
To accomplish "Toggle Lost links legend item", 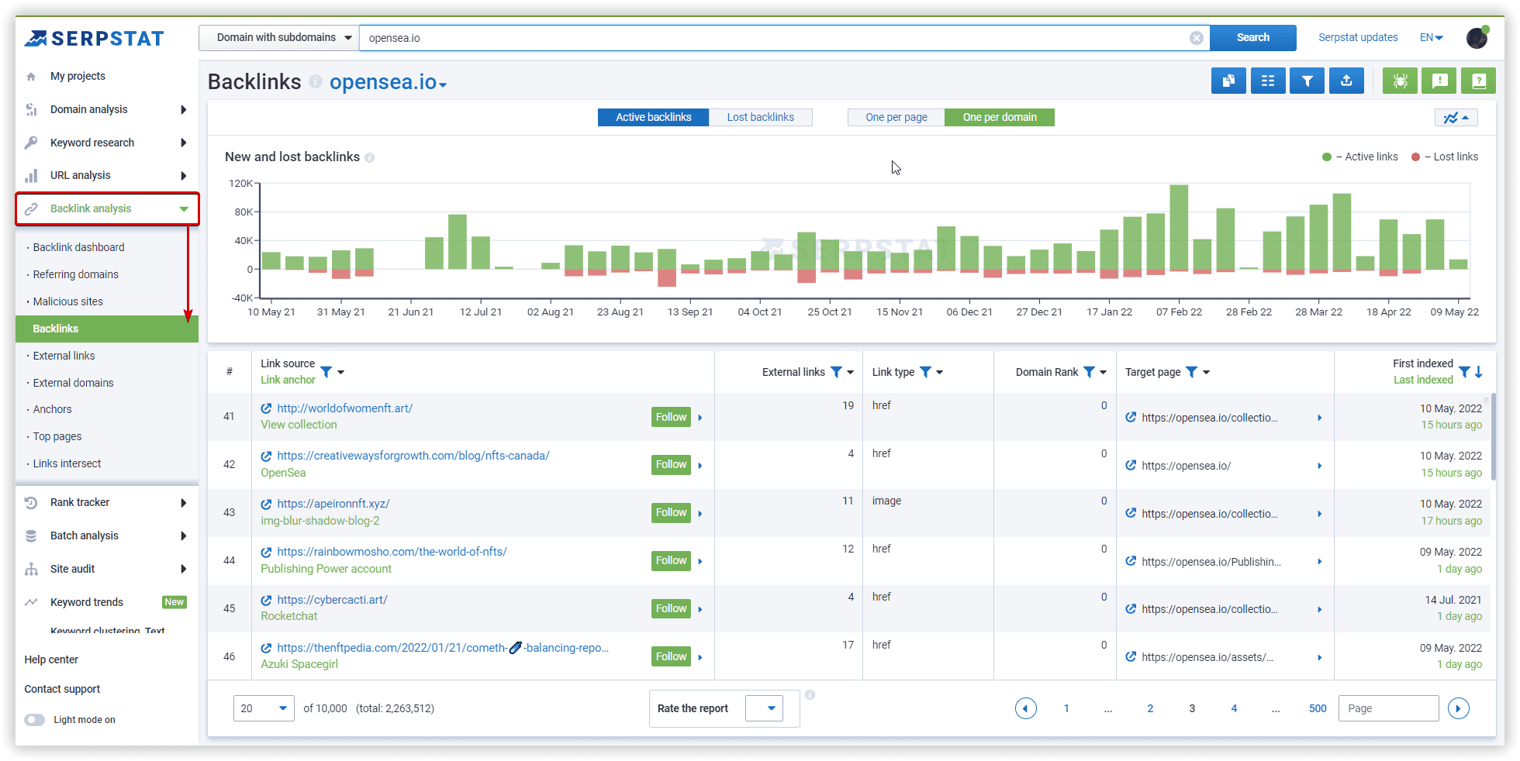I will [x=1445, y=157].
